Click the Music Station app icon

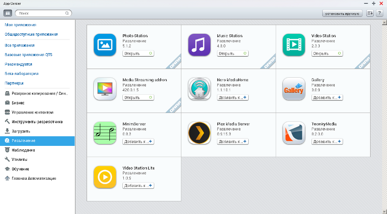(x=199, y=45)
